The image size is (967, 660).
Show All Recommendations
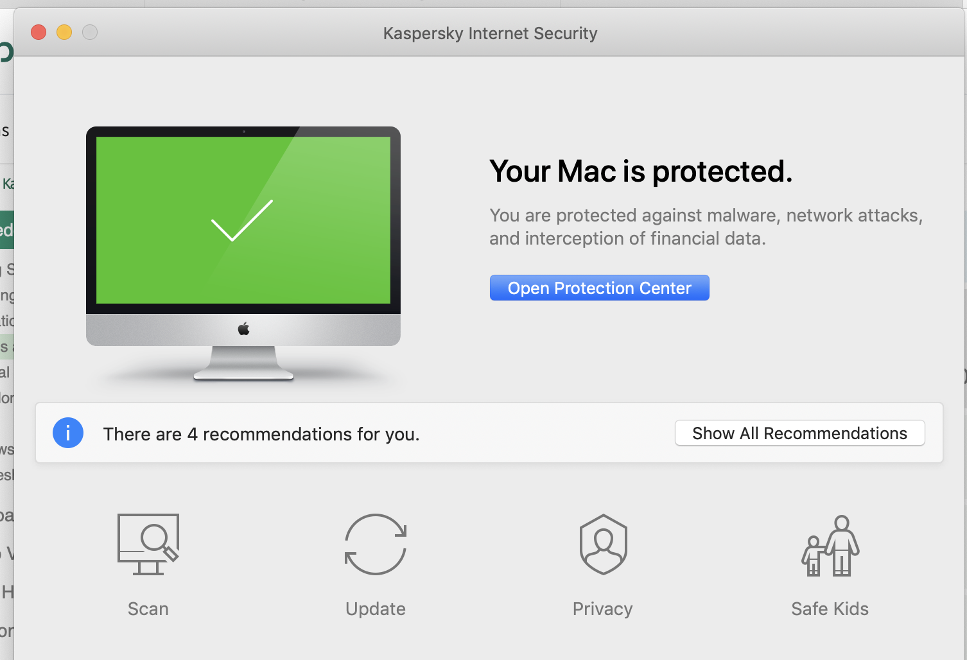799,433
